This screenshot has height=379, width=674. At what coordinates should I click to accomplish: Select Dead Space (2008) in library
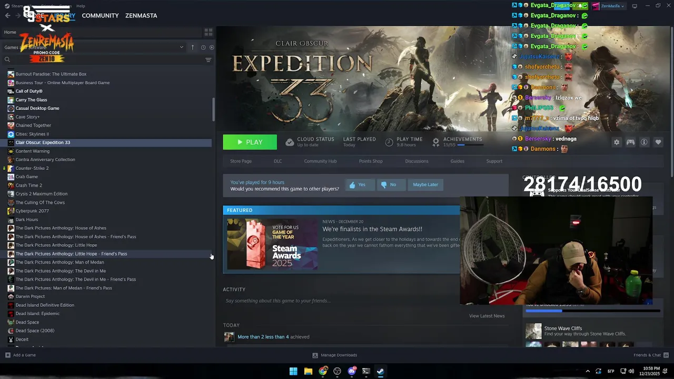[35, 331]
